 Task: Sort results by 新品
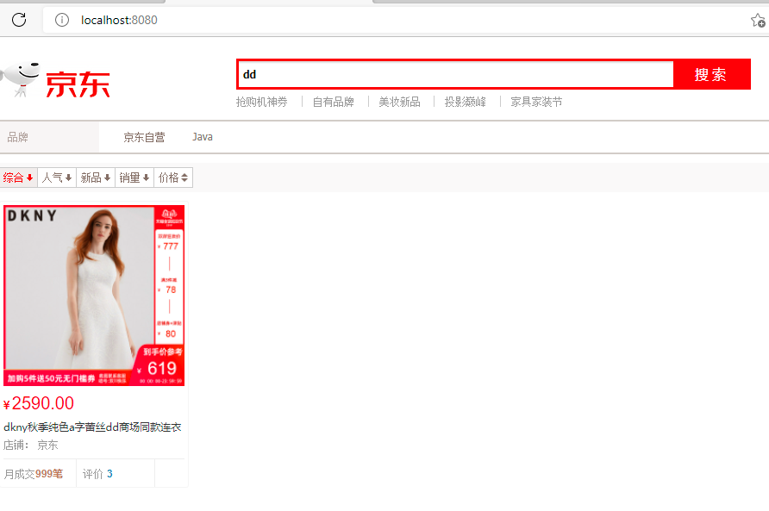click(x=96, y=178)
